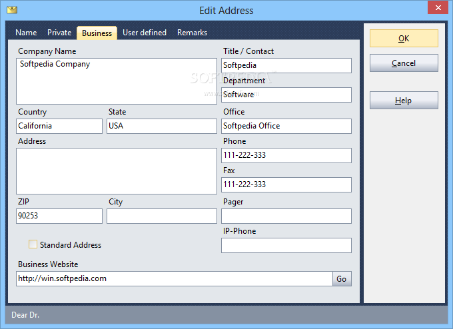Switch to the Name tab

26,33
